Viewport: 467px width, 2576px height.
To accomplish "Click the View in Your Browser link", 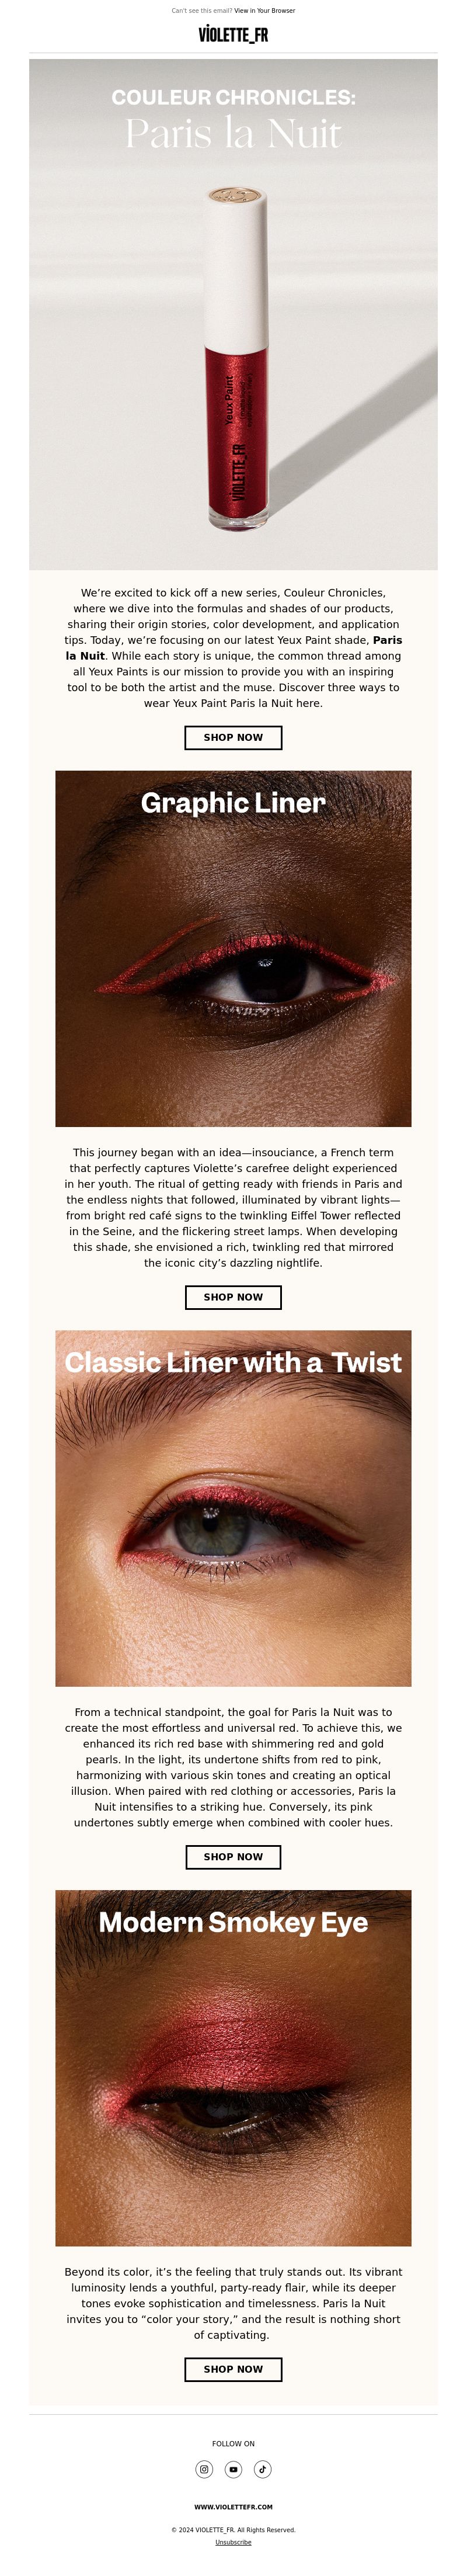I will [265, 11].
